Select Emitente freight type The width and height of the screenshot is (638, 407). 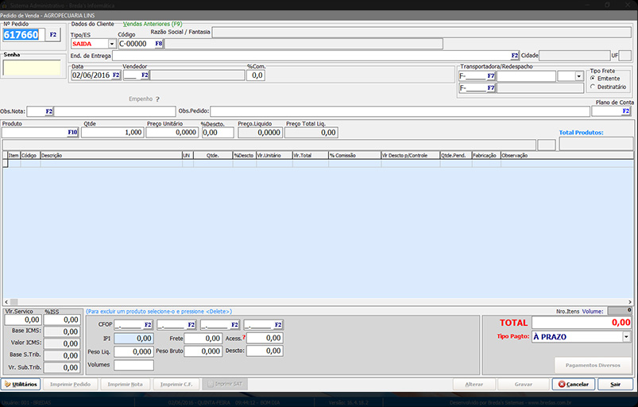(x=593, y=79)
